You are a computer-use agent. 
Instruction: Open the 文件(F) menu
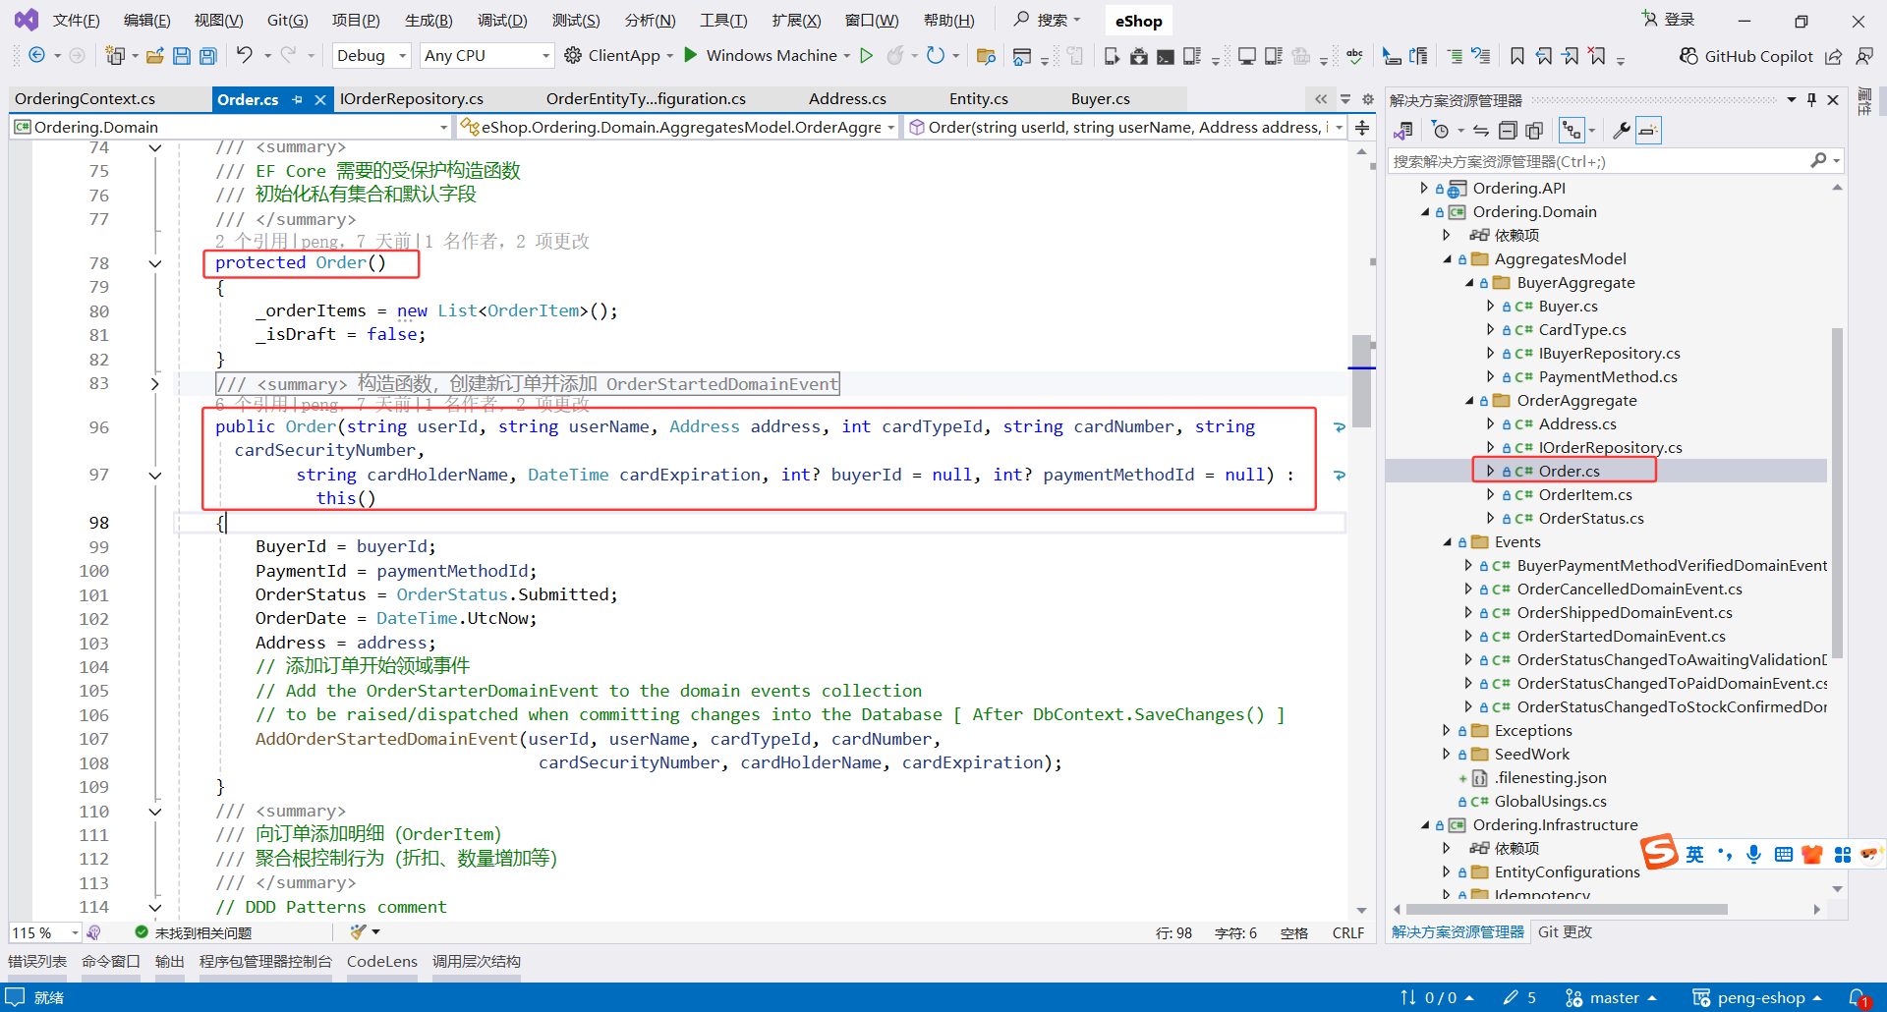[76, 21]
